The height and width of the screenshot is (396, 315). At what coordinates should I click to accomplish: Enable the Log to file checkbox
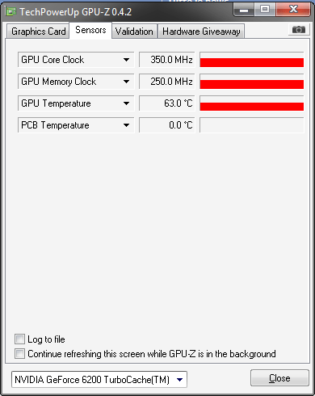[x=19, y=339]
